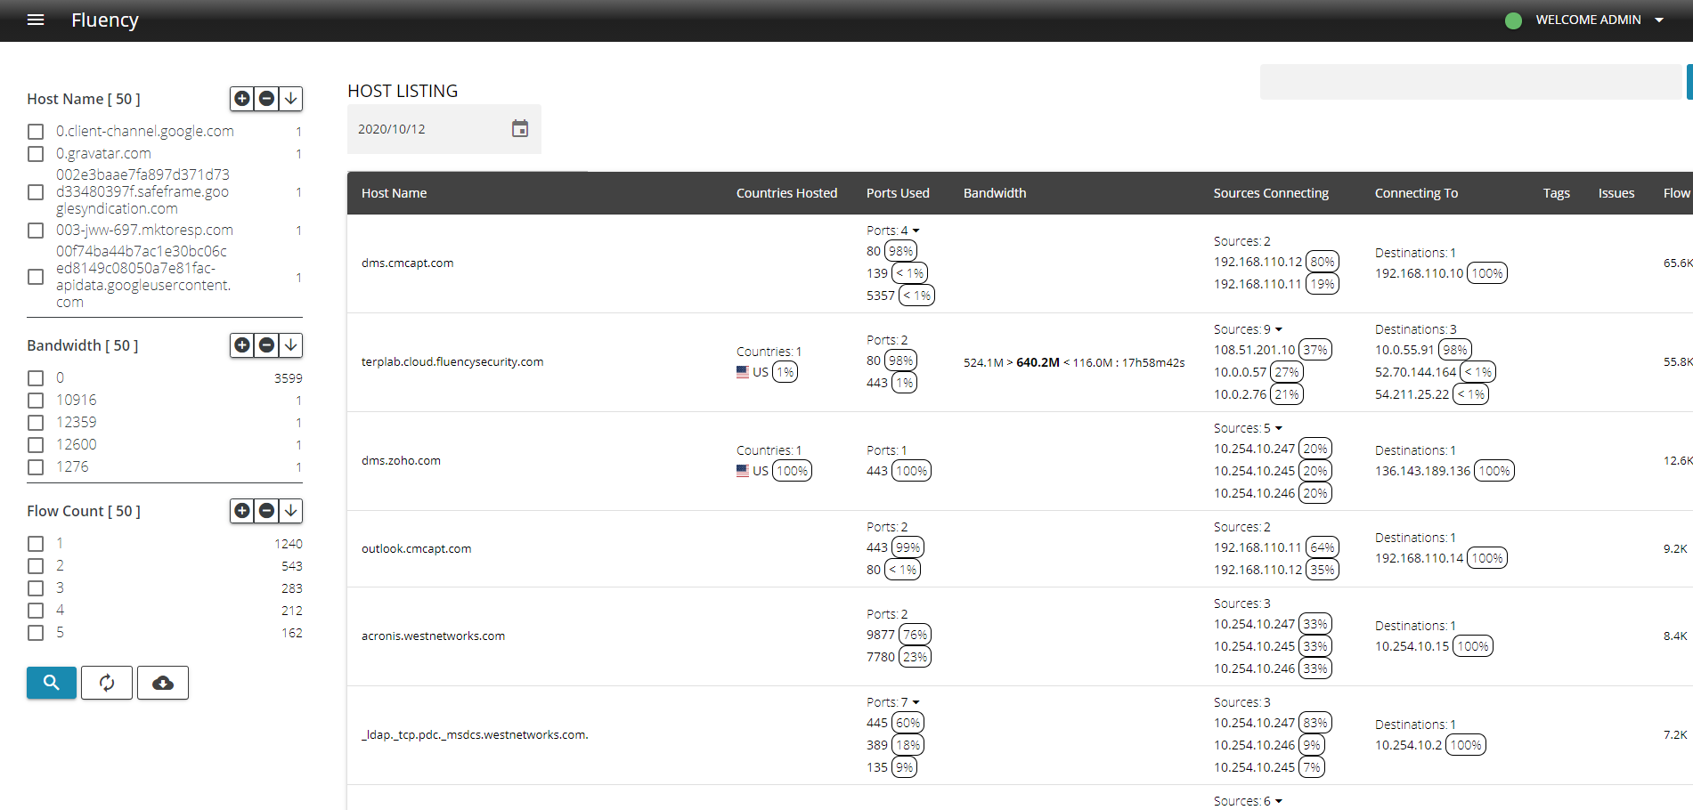This screenshot has height=810, width=1693.
Task: Click the down arrow icon in Bandwidth facet
Action: pos(290,345)
